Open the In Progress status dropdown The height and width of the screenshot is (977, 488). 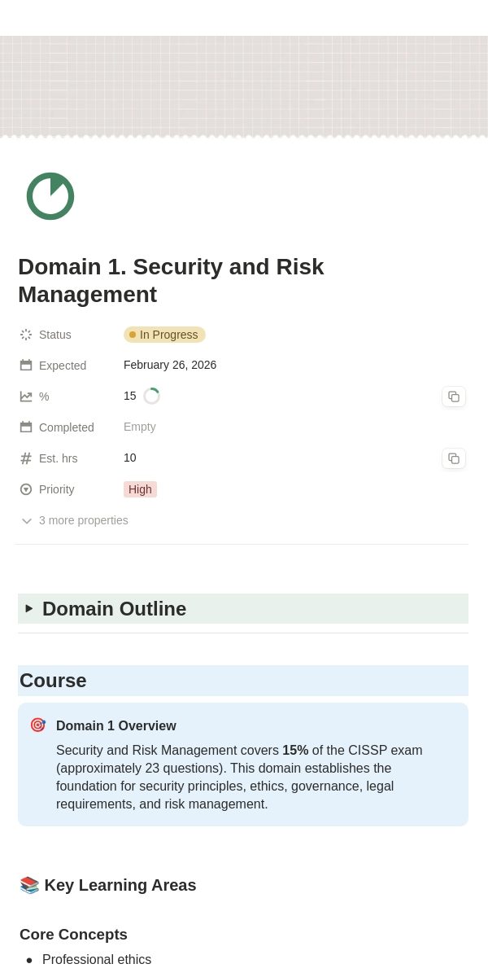(164, 335)
